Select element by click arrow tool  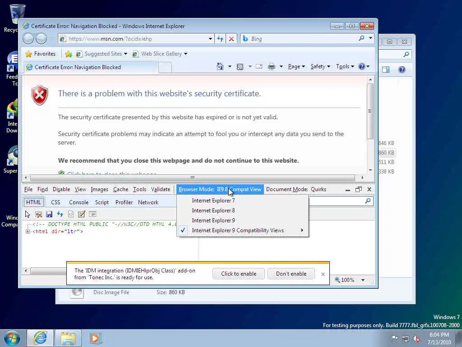click(x=28, y=214)
